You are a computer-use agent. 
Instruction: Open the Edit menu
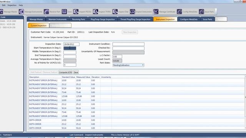[x=3, y=5]
